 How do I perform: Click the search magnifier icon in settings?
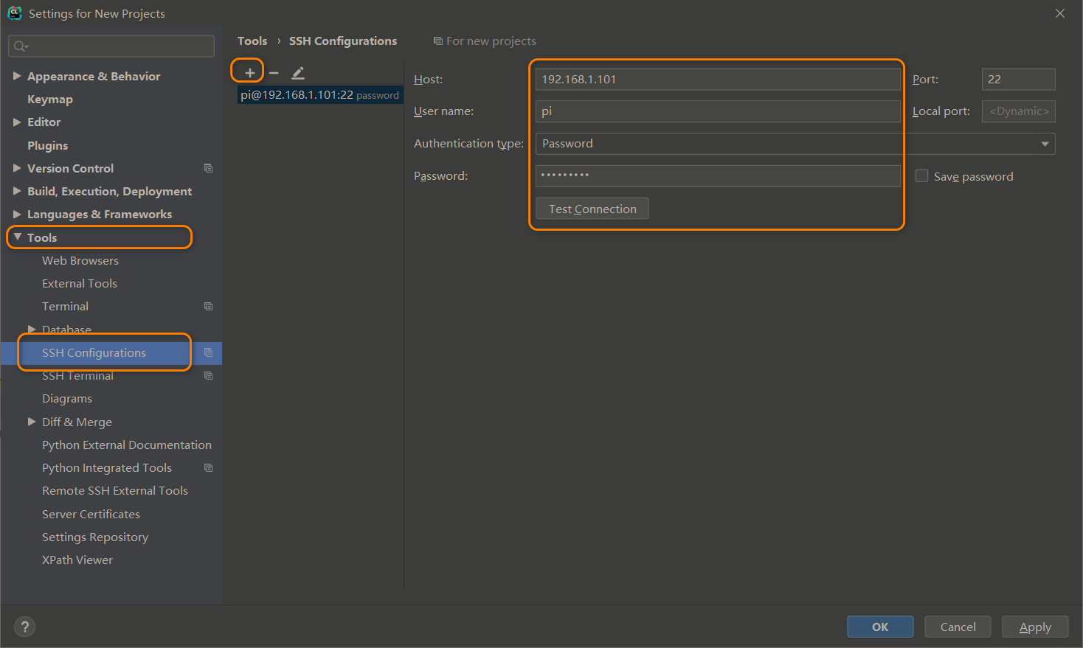20,46
